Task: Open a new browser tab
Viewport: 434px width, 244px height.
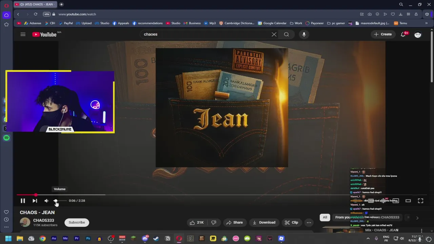Action: coord(61,4)
